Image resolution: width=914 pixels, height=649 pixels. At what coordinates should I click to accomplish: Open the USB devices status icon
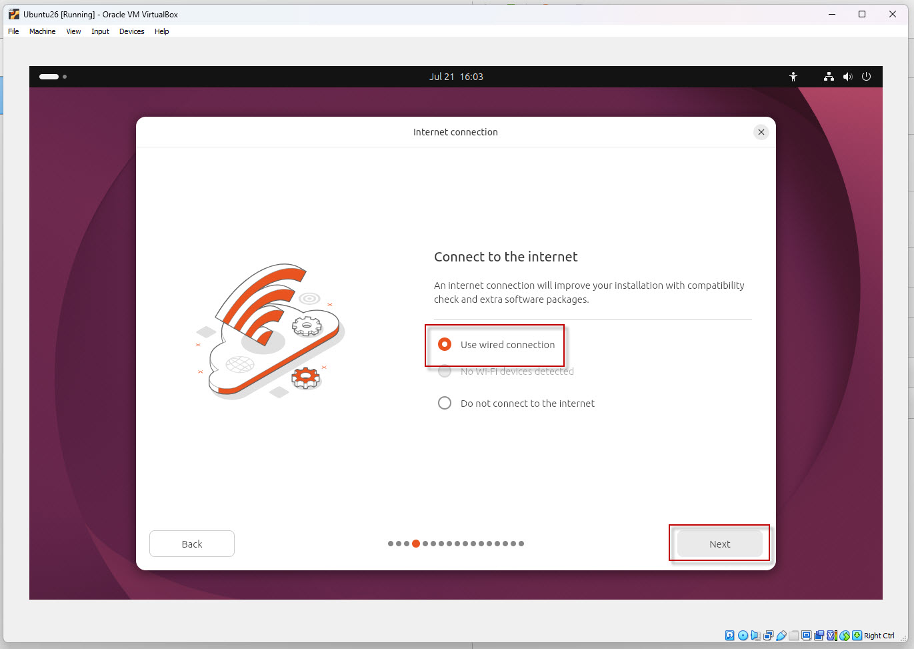tap(781, 636)
